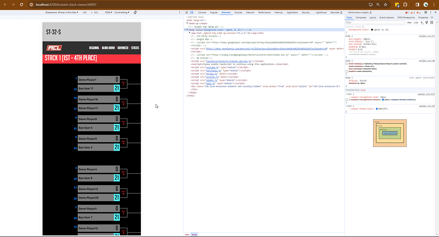
Task: Click the new style rule plus icon
Action: pos(422,22)
